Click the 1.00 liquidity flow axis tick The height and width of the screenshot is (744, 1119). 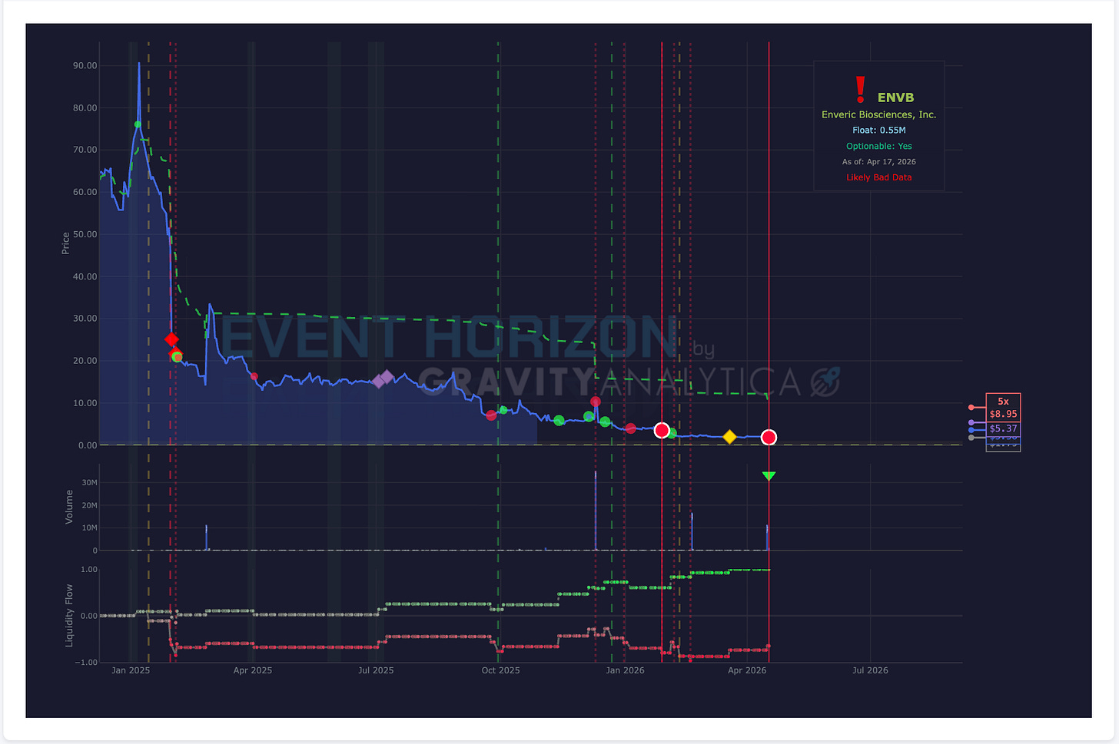(x=89, y=570)
